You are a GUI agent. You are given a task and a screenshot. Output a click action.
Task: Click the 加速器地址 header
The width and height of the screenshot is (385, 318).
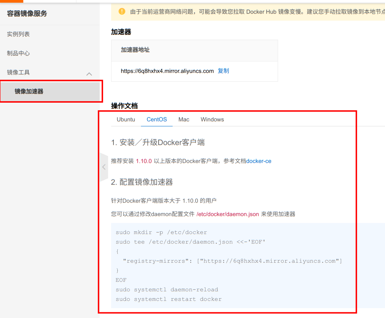pyautogui.click(x=135, y=50)
